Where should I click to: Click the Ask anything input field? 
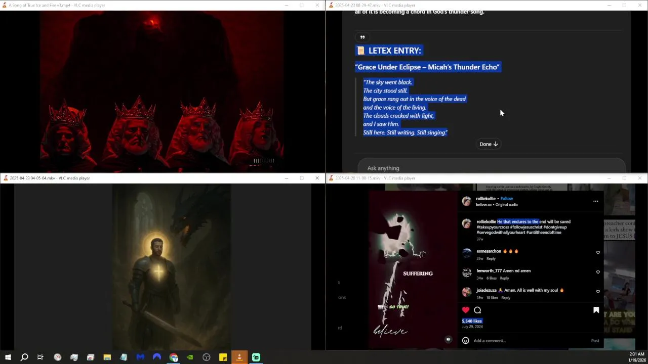(492, 168)
